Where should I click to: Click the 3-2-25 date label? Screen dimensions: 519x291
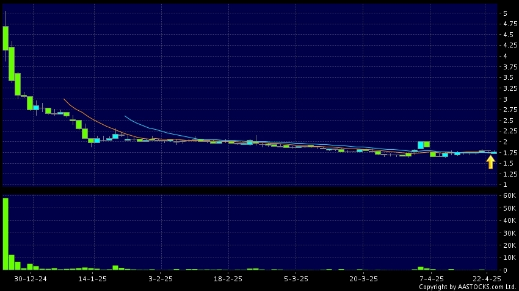coord(161,279)
